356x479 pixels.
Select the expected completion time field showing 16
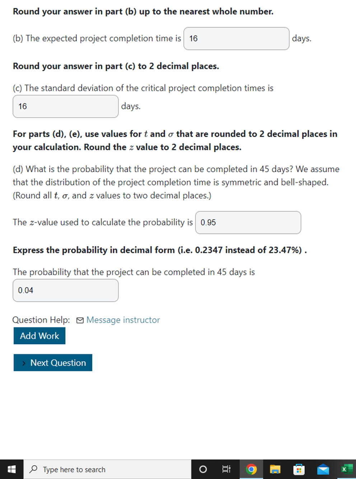point(236,38)
